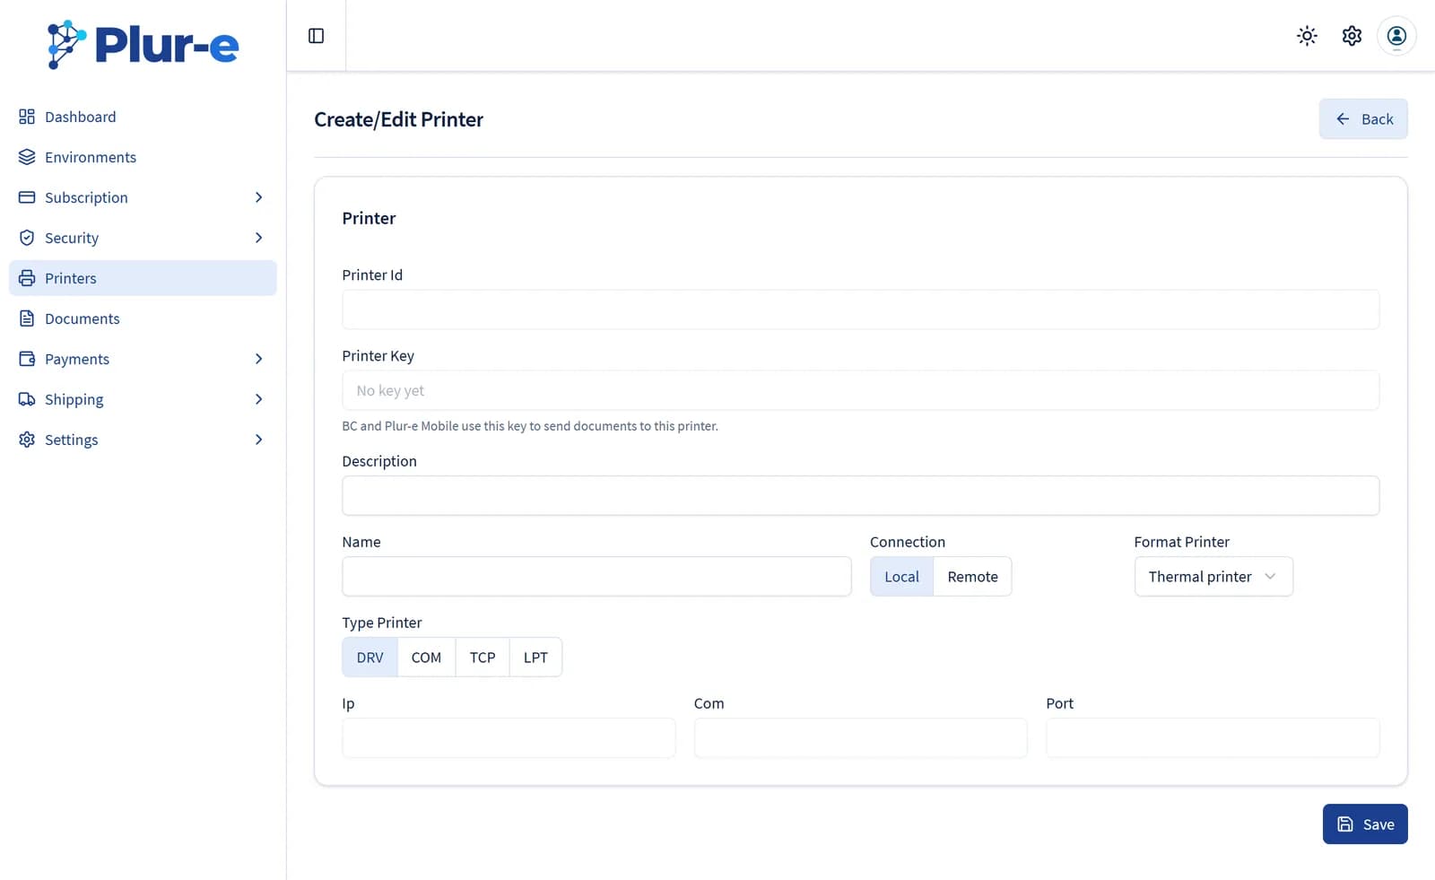Image resolution: width=1435 pixels, height=880 pixels.
Task: Save the printer
Action: (x=1365, y=824)
